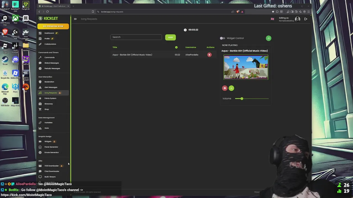Open Steam from the desktop

click(x=5, y=61)
